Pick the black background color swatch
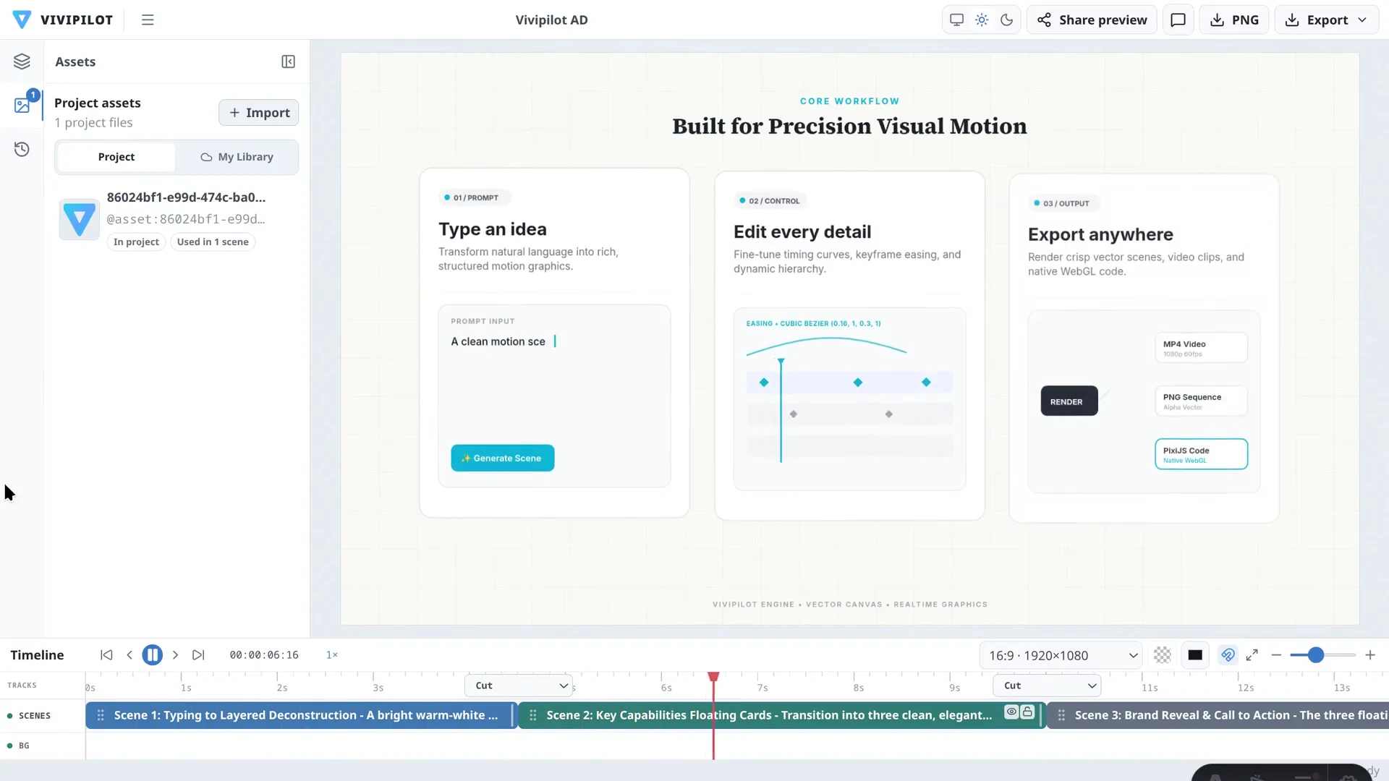The width and height of the screenshot is (1389, 781). (x=1195, y=655)
